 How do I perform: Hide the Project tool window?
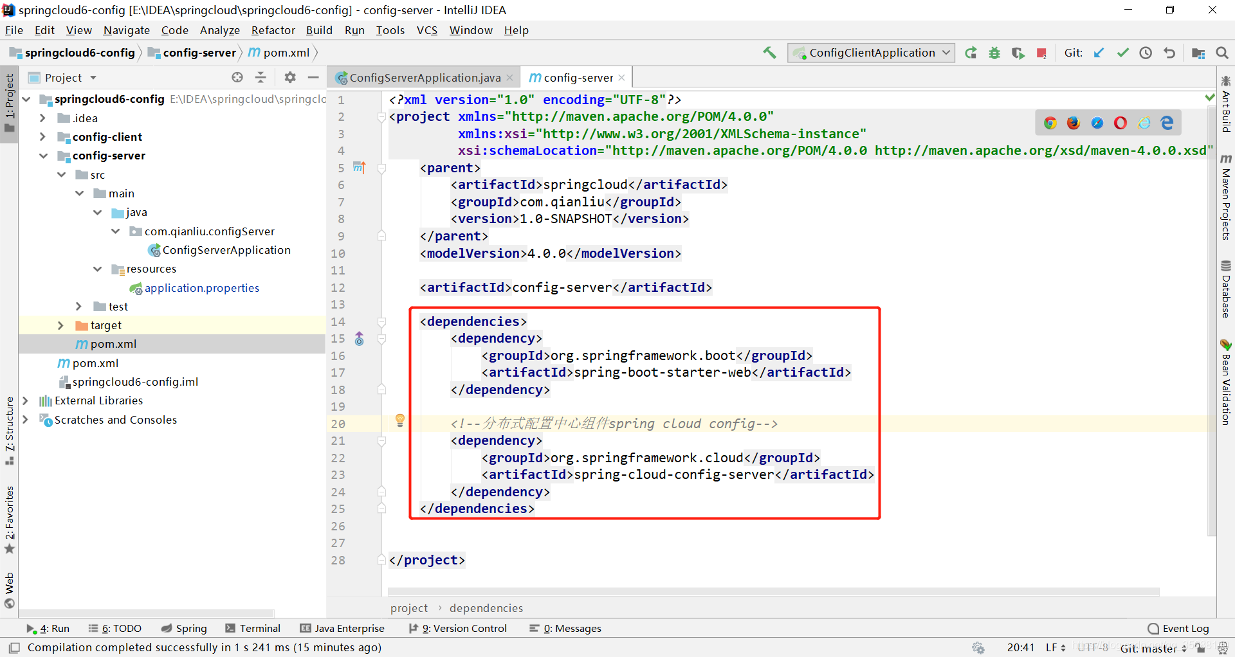click(x=313, y=77)
